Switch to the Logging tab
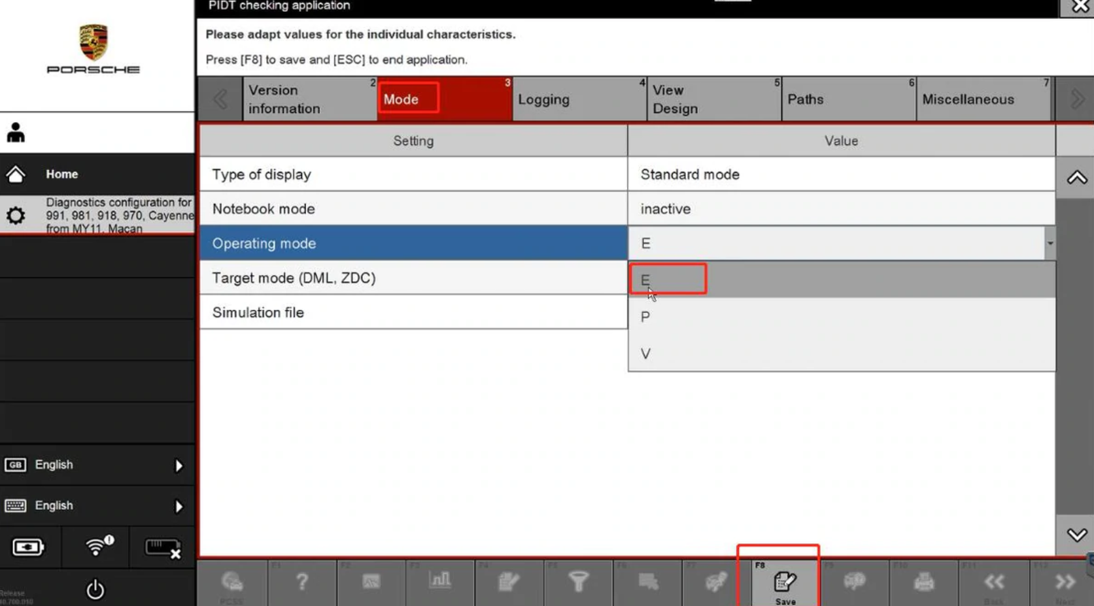The height and width of the screenshot is (606, 1094). pos(579,99)
